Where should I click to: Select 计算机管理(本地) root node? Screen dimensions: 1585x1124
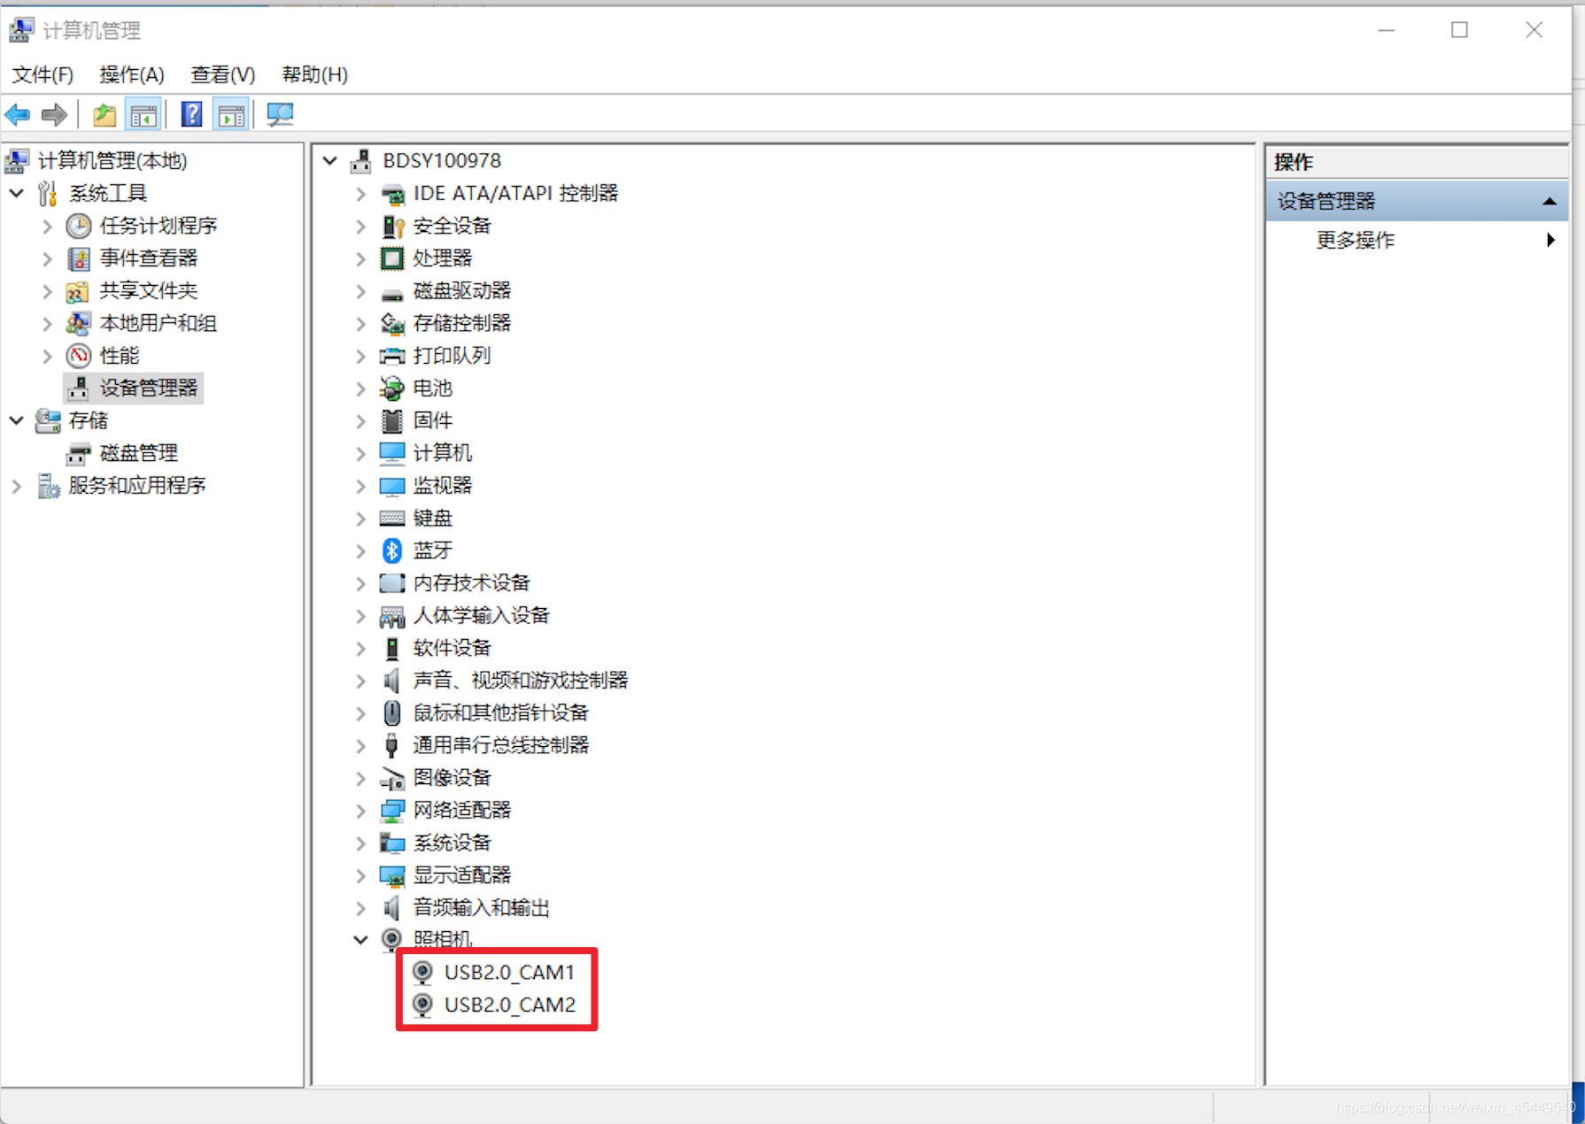pyautogui.click(x=112, y=160)
